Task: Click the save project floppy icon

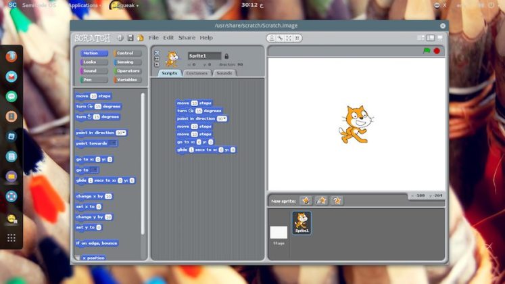Action: (130, 38)
